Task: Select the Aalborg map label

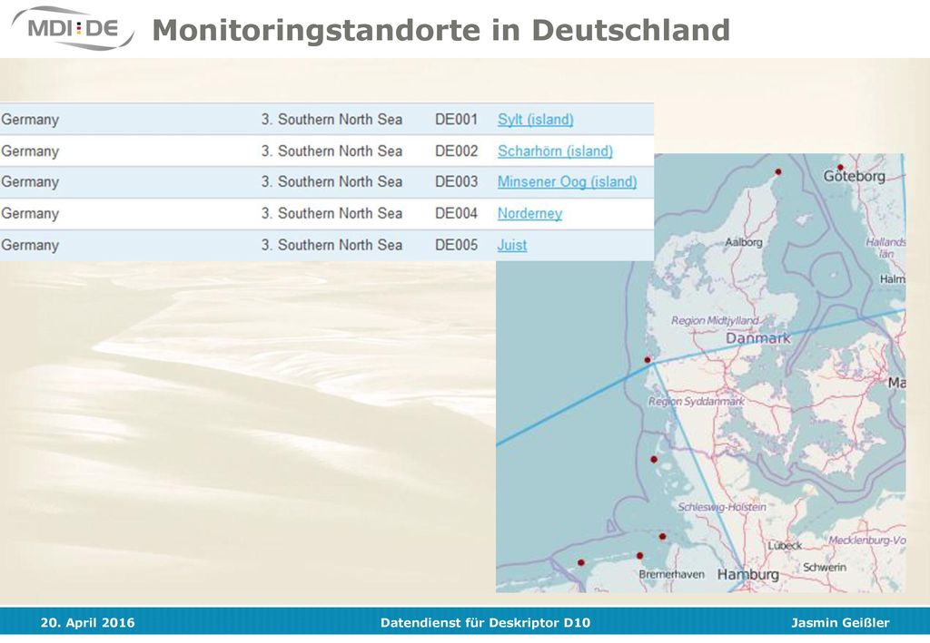Action: tap(744, 242)
